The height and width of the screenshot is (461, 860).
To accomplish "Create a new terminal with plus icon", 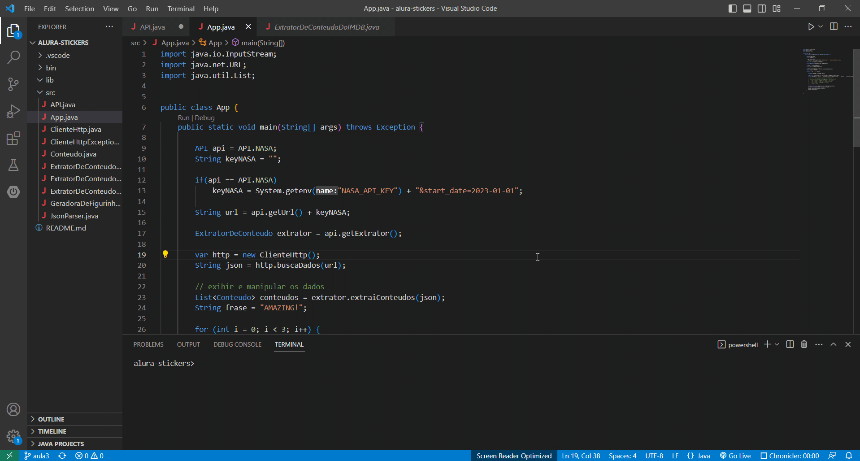I will (767, 344).
